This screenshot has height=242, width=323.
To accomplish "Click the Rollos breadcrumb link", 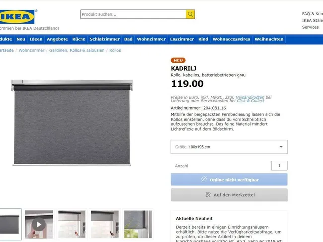I will 115,50.
